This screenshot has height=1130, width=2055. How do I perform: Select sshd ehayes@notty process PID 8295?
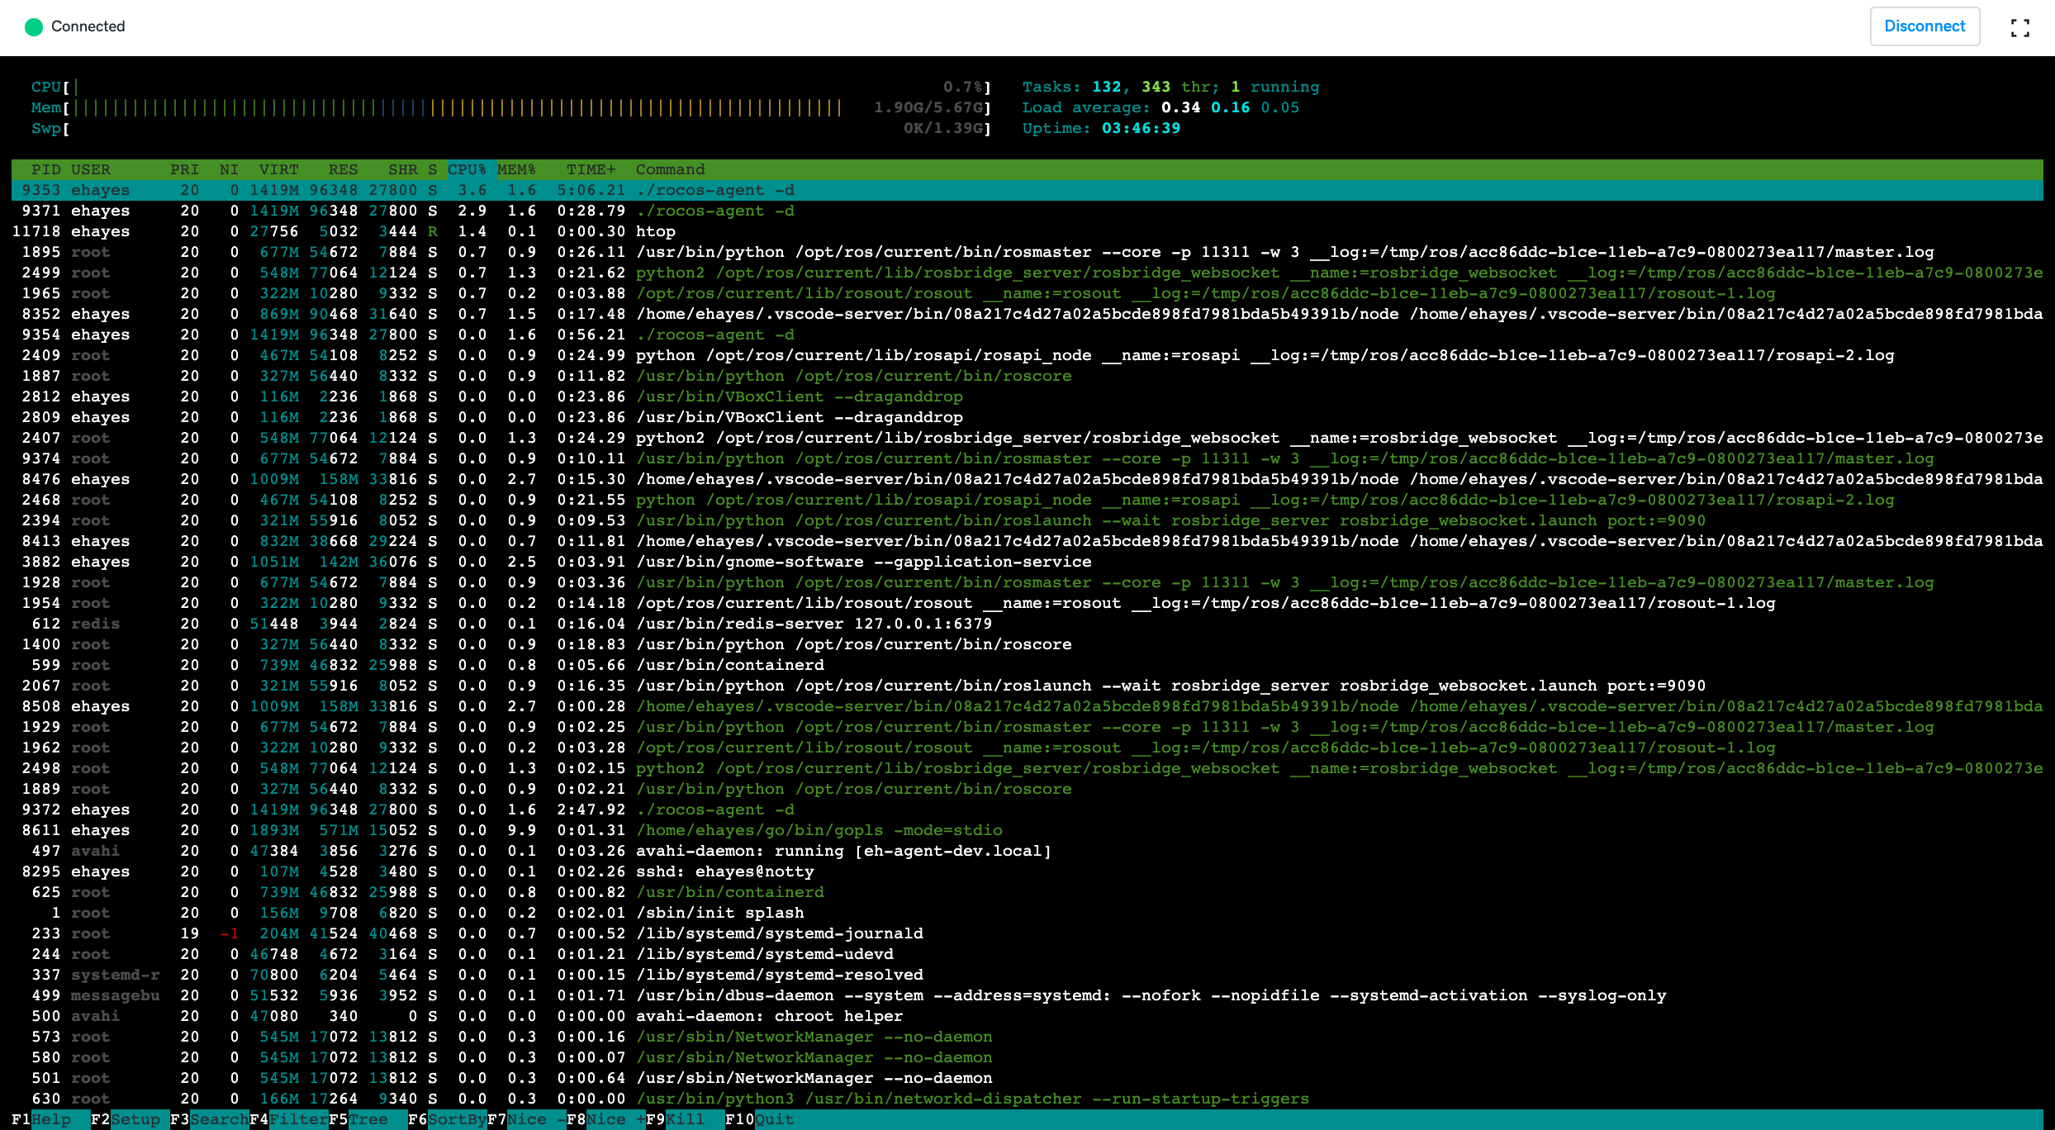[1027, 871]
